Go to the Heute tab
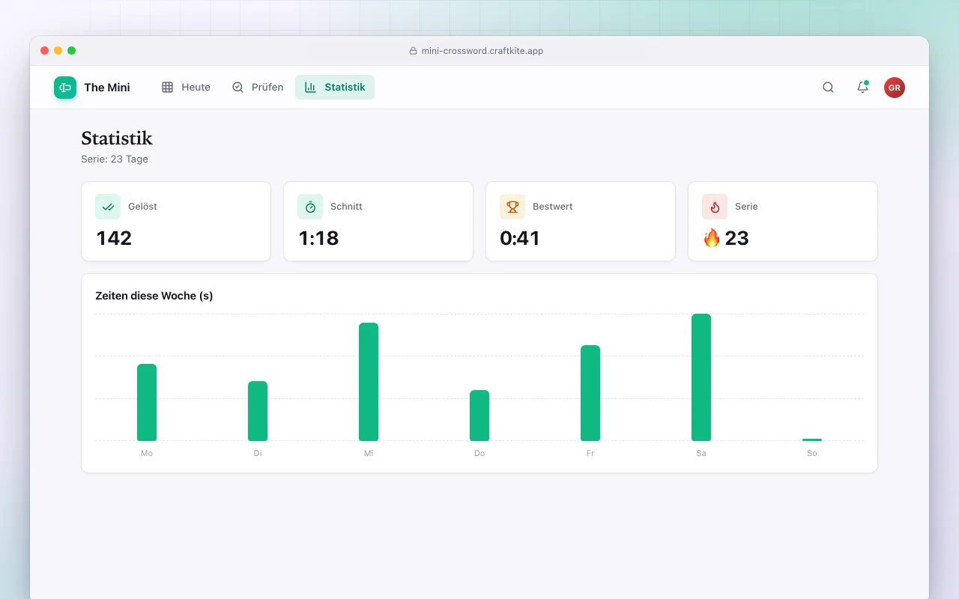959x599 pixels. click(186, 88)
